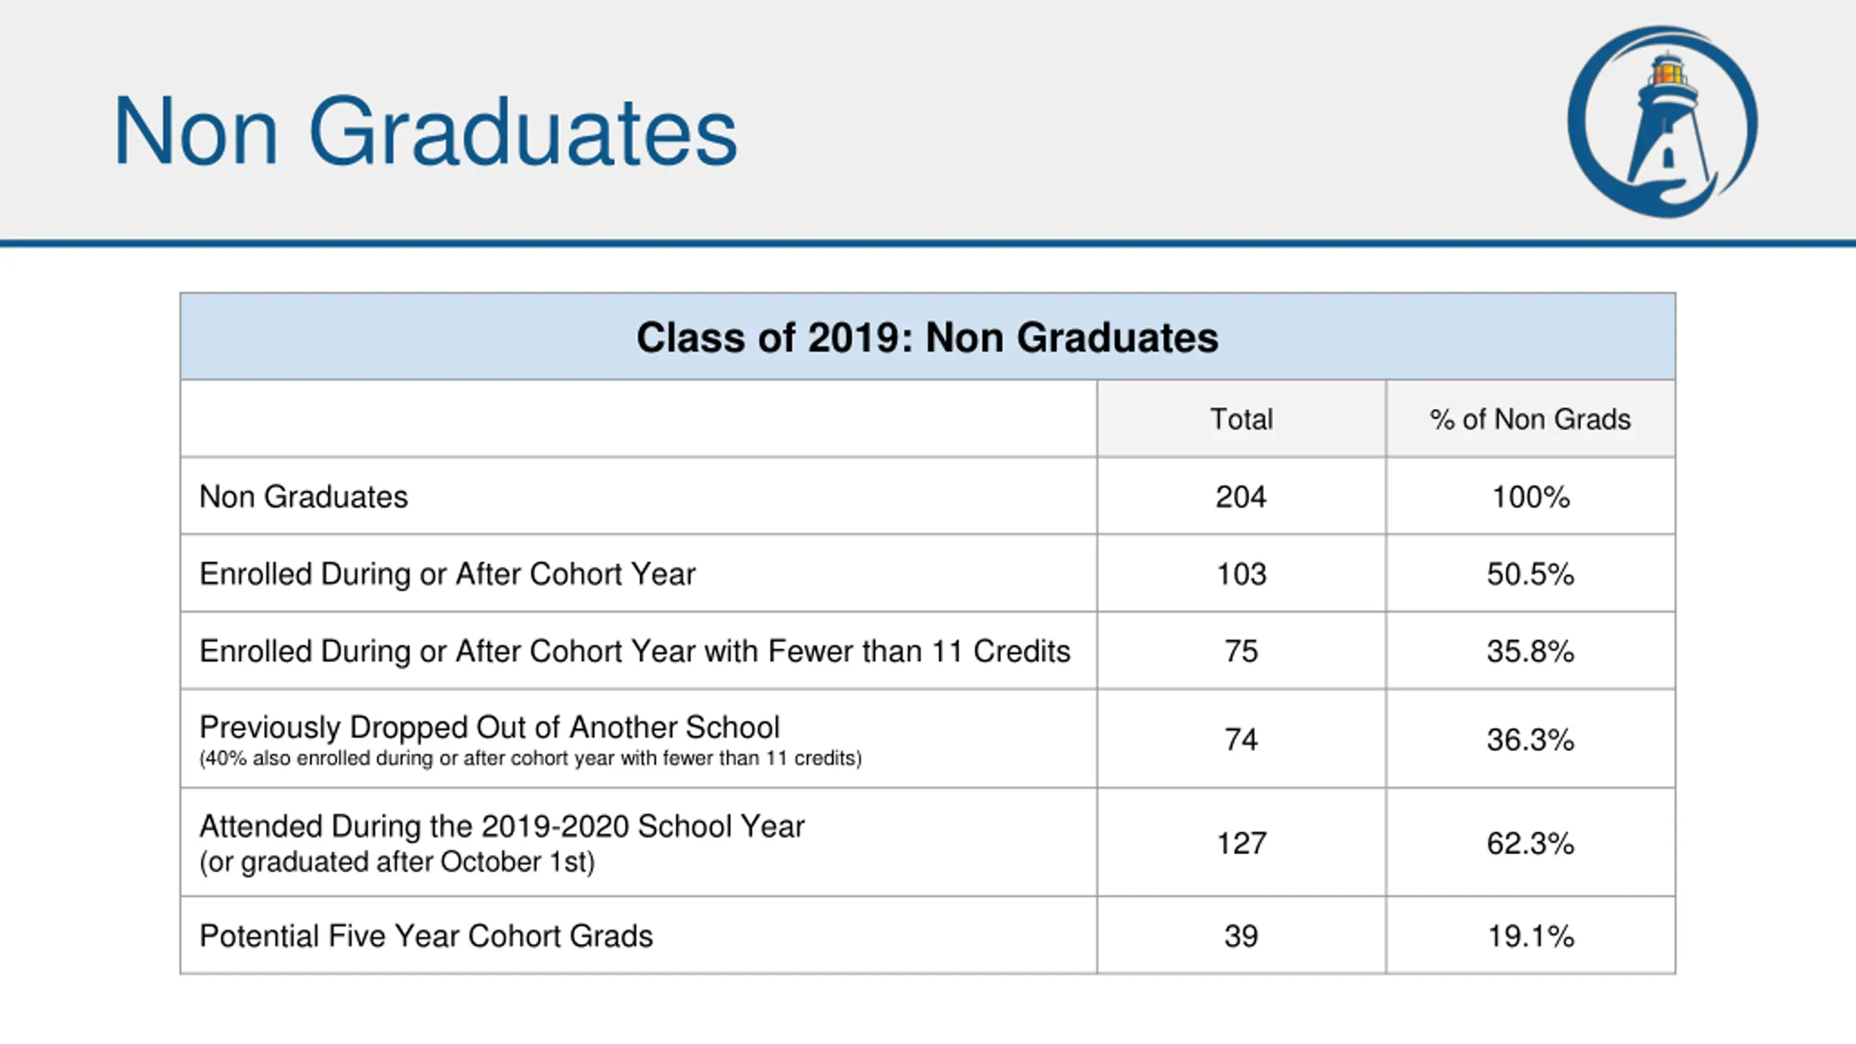
Task: Click the 50.5% cell
Action: (1530, 574)
